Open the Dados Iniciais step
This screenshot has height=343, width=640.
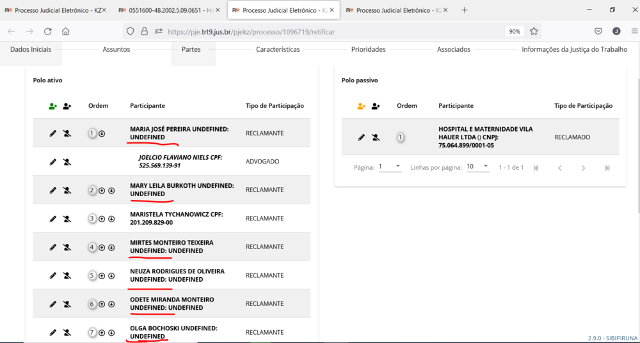tap(31, 49)
